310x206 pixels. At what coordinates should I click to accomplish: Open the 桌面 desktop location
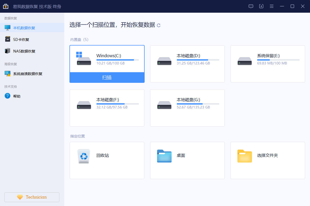[x=187, y=160]
